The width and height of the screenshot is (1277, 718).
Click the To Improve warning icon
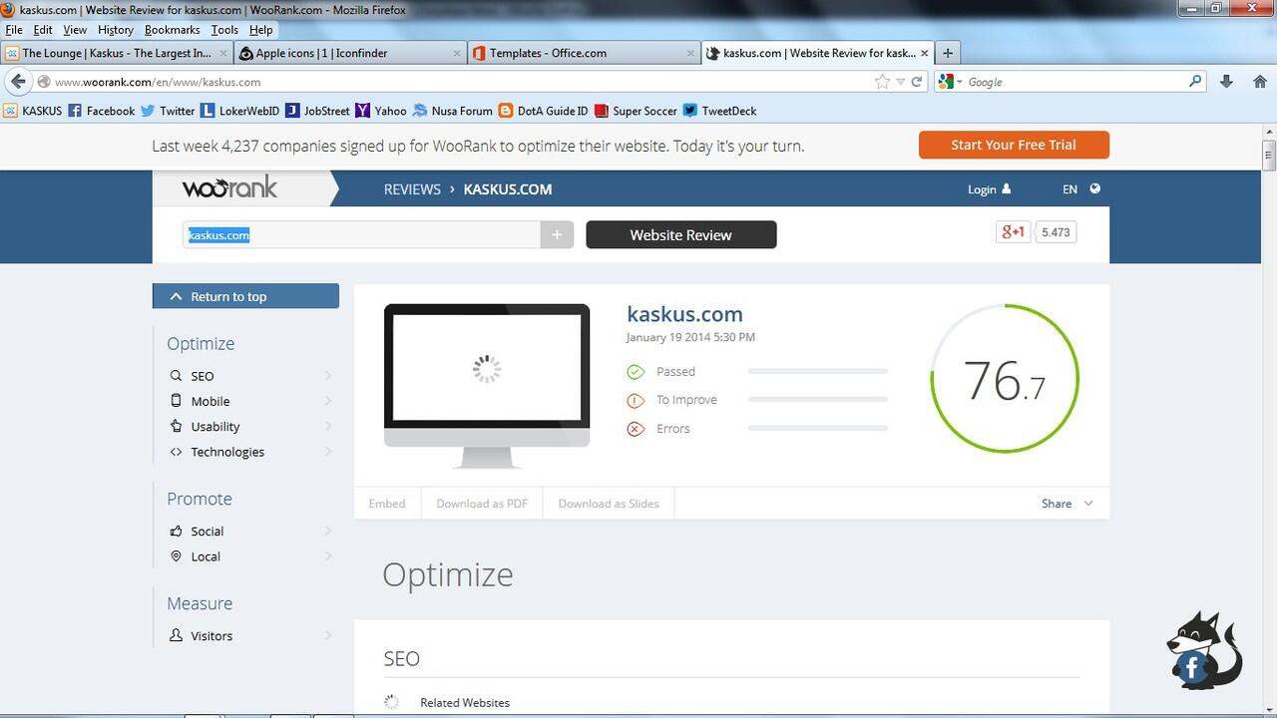coord(636,401)
